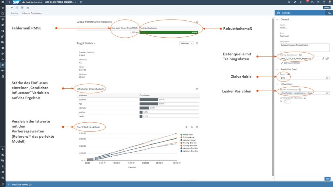The height and width of the screenshot is (187, 333).
Task: Open help for Global Performance Indicators
Action: click(x=197, y=22)
